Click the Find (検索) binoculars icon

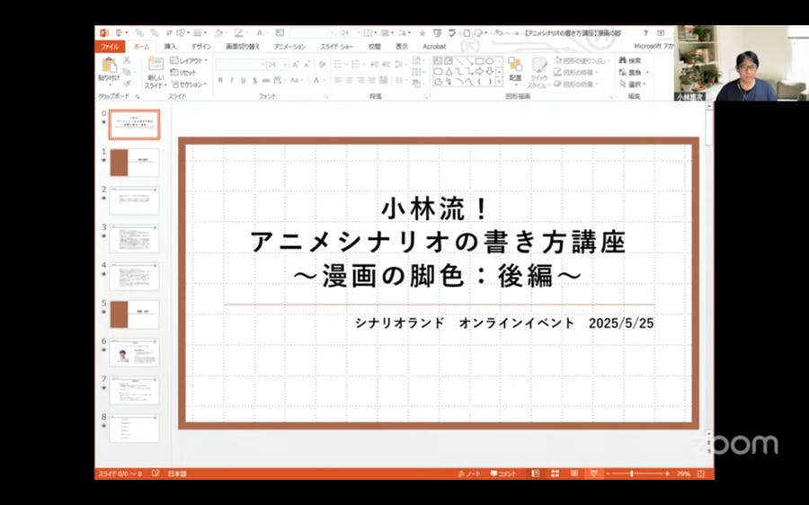click(x=624, y=60)
